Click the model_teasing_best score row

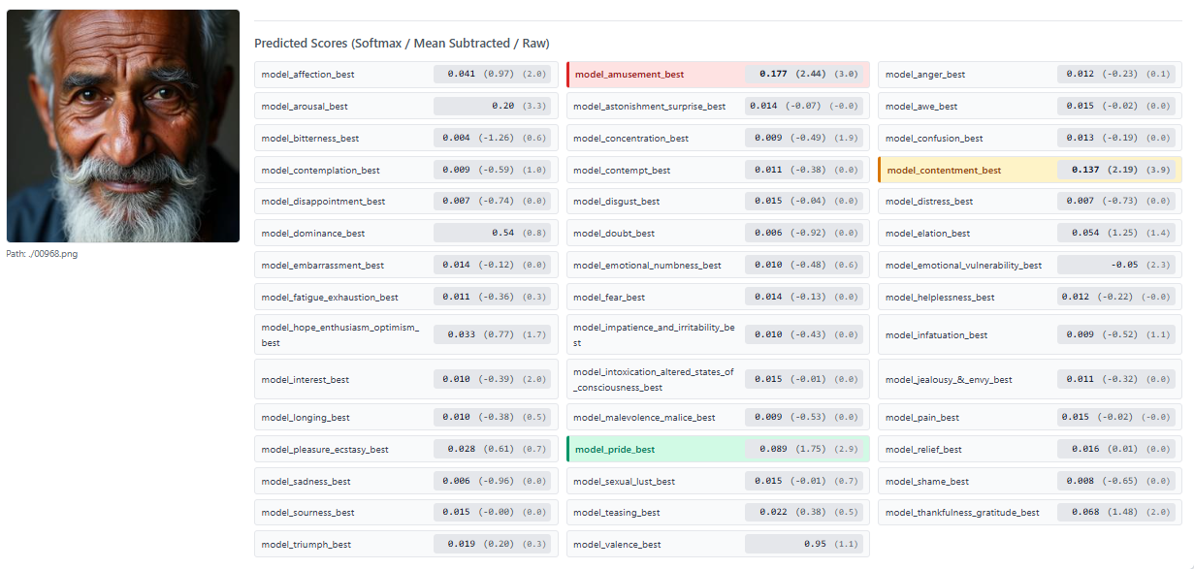718,513
